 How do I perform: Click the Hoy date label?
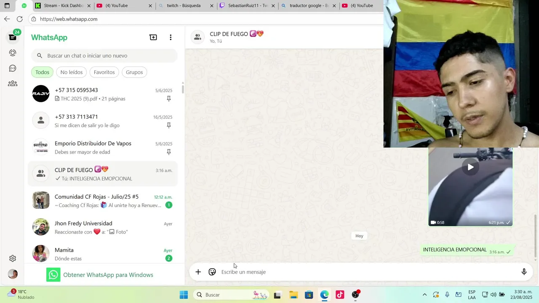pyautogui.click(x=359, y=236)
